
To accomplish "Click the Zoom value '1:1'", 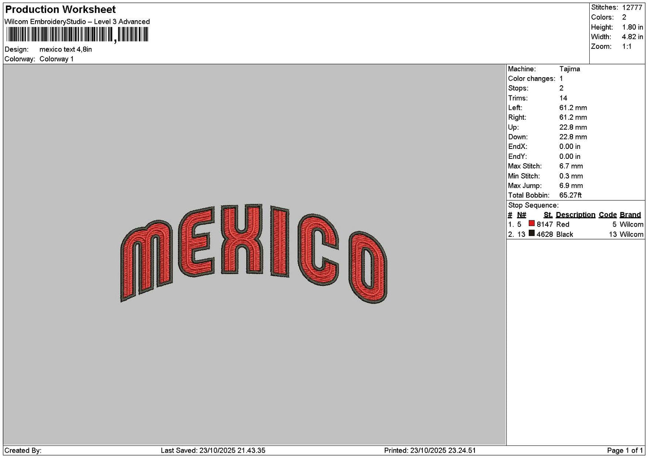I will click(626, 46).
